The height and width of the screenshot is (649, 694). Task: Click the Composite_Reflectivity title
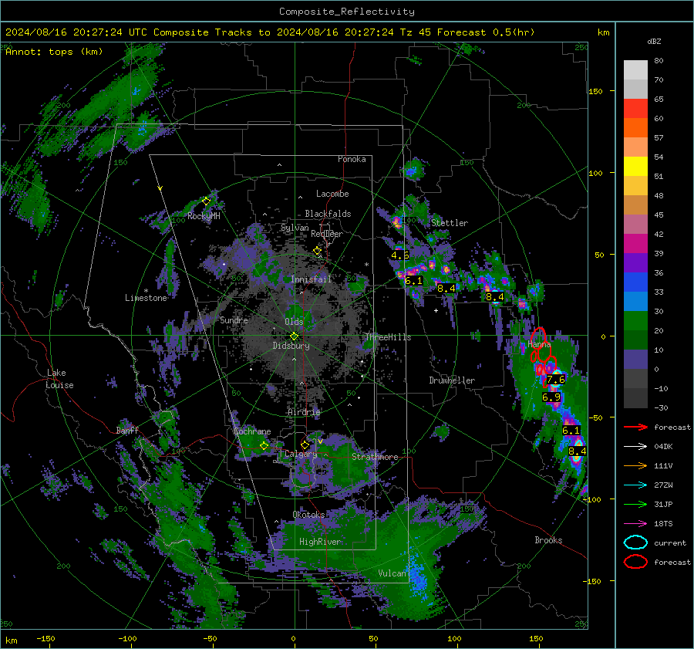pos(346,12)
